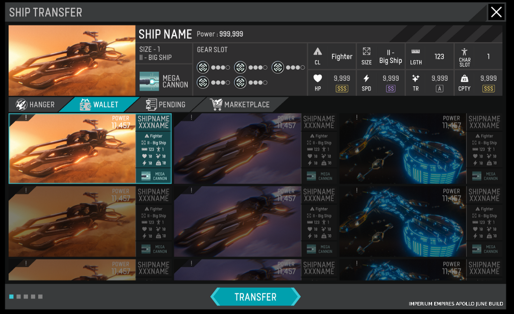Click the SHIP NAME title text
Image resolution: width=514 pixels, height=314 pixels.
[165, 34]
